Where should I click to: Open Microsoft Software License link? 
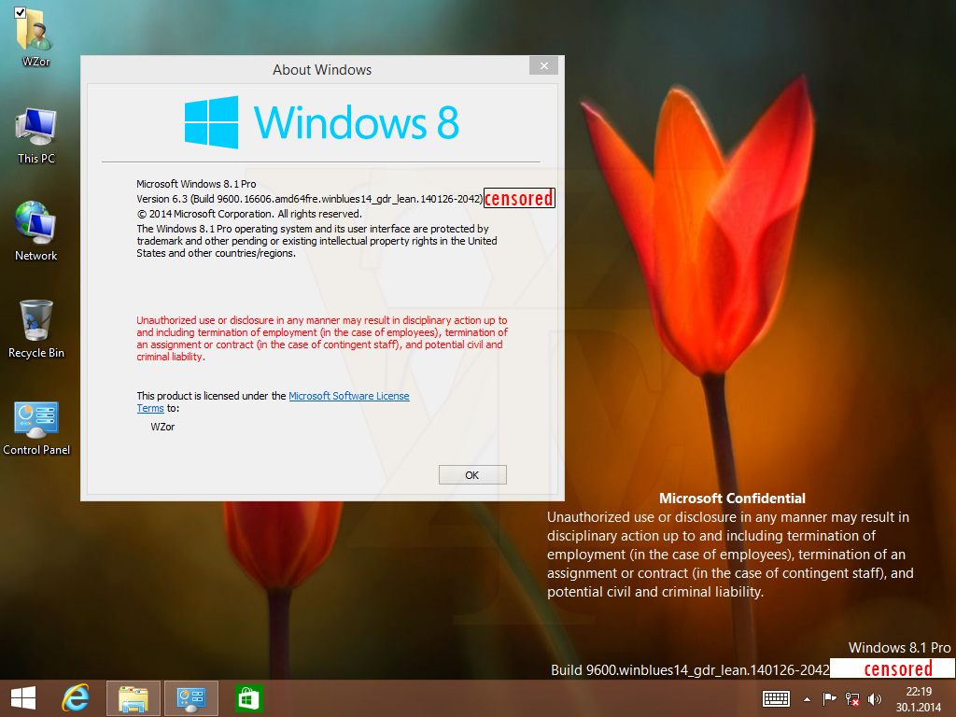point(349,396)
